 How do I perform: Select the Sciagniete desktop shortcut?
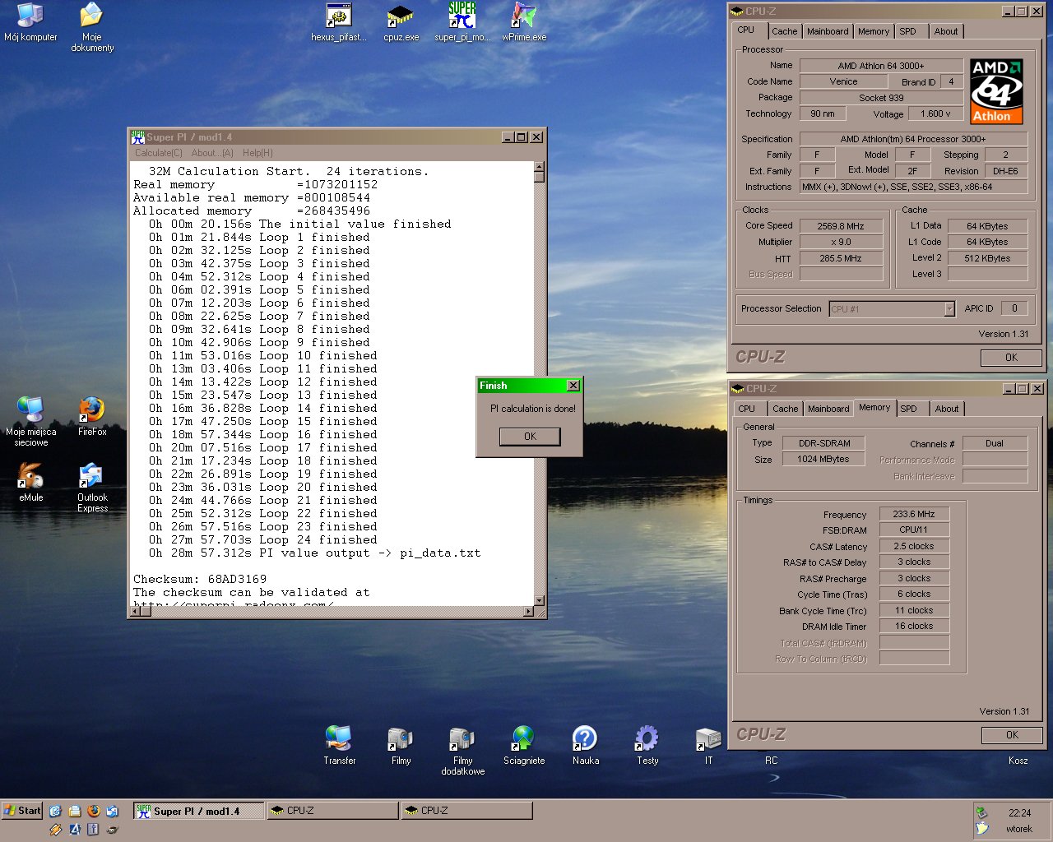(524, 745)
